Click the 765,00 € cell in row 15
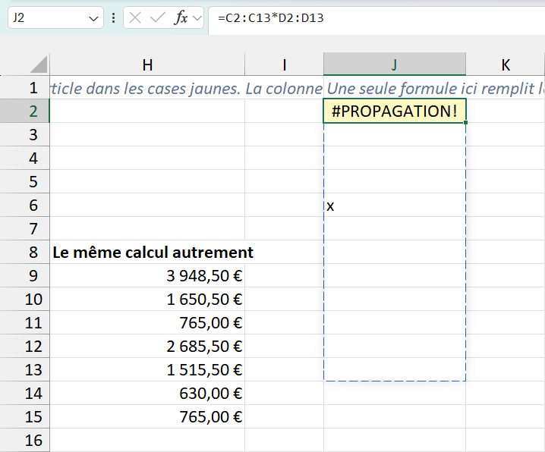 tap(147, 416)
